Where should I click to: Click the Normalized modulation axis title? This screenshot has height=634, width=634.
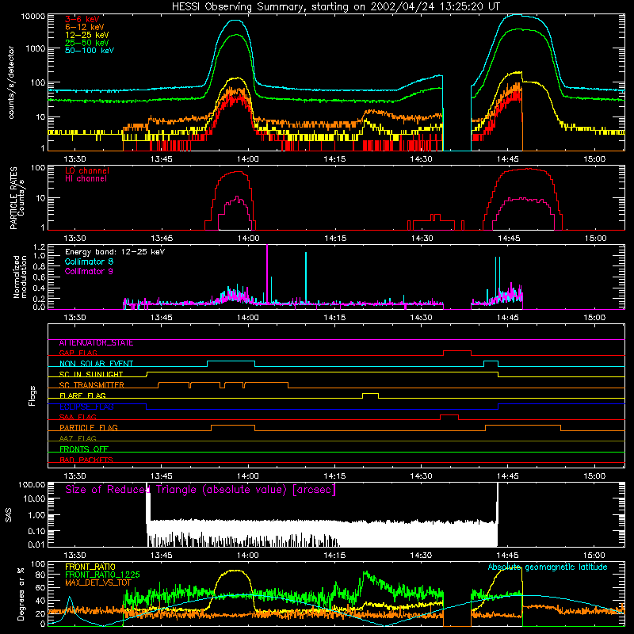point(20,277)
